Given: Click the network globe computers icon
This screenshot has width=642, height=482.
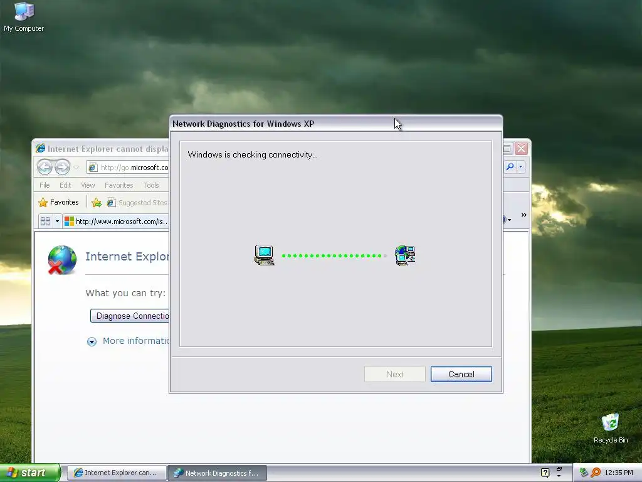Looking at the screenshot, I should click(x=405, y=255).
